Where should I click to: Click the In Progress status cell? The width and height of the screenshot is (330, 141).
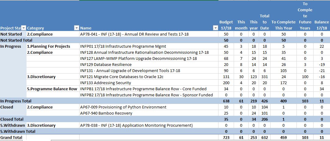[x=11, y=46]
